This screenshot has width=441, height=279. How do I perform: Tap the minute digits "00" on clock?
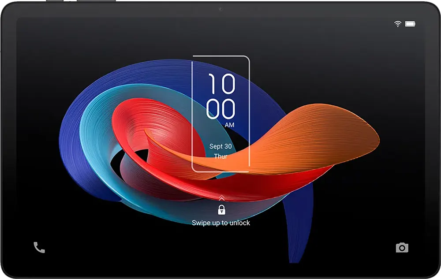click(x=221, y=109)
